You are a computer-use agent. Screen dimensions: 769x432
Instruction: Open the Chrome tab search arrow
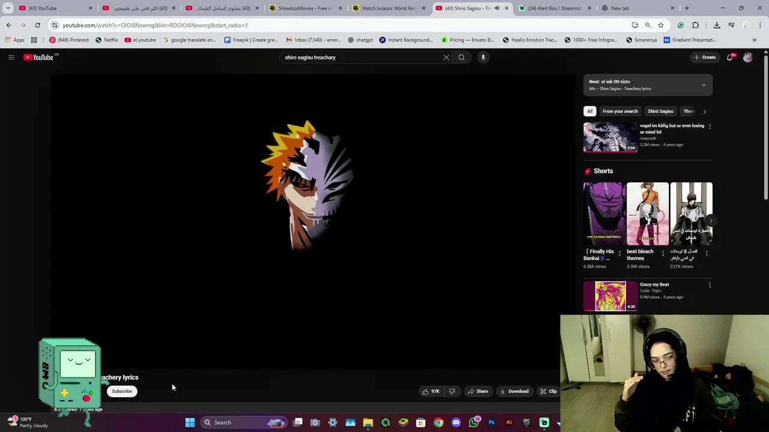pos(8,8)
